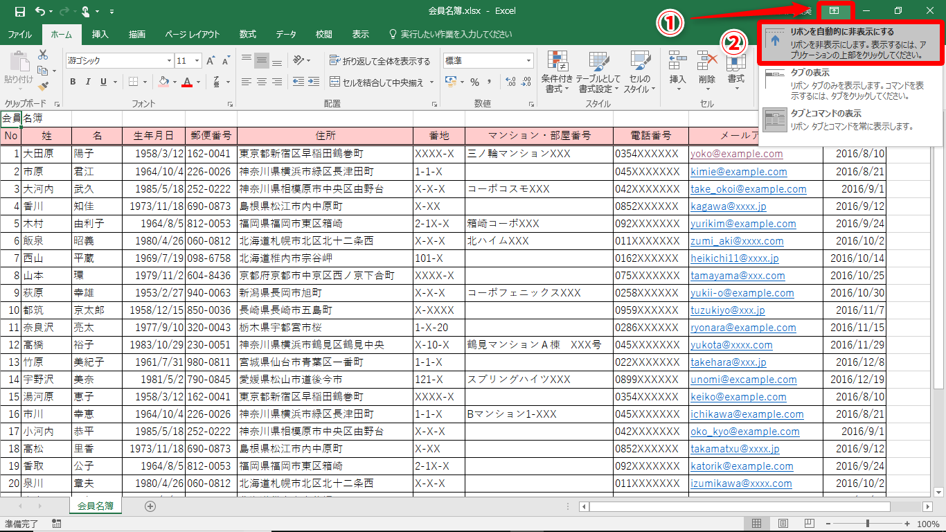Open the font size dropdown showing 11
This screenshot has width=946, height=532.
pos(197,61)
